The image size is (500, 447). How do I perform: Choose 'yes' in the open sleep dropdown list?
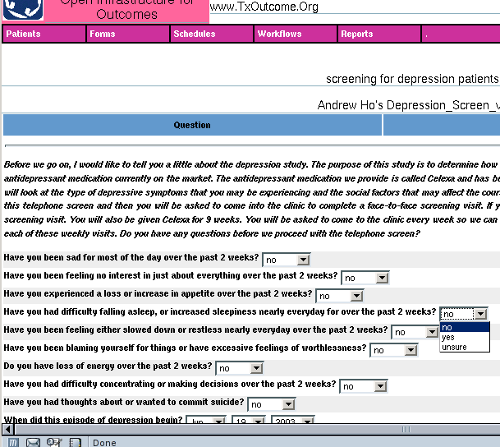point(449,337)
